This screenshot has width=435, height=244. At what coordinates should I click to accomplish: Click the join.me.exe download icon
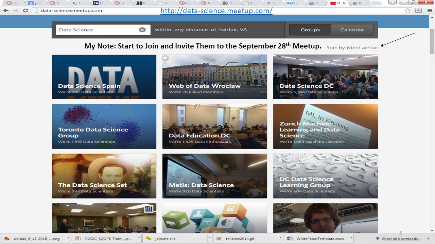click(149, 239)
